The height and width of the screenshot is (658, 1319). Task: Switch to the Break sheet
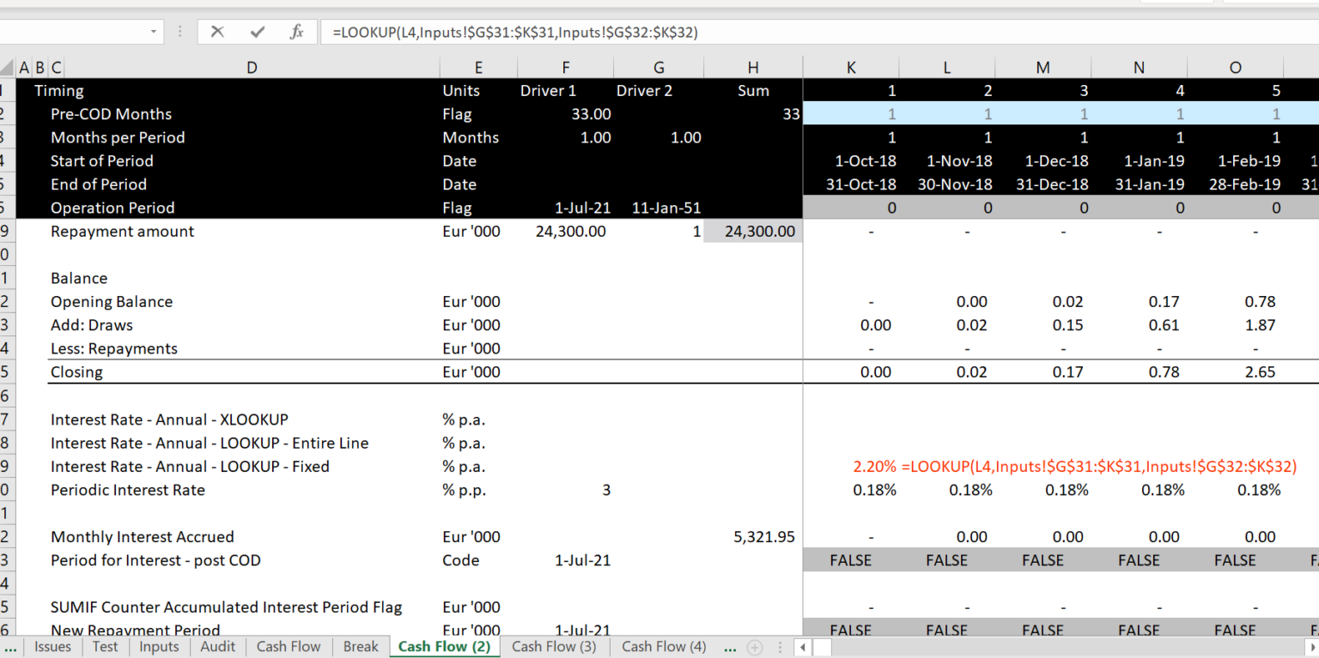360,647
